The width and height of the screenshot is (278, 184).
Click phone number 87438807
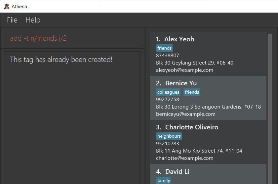pos(167,56)
